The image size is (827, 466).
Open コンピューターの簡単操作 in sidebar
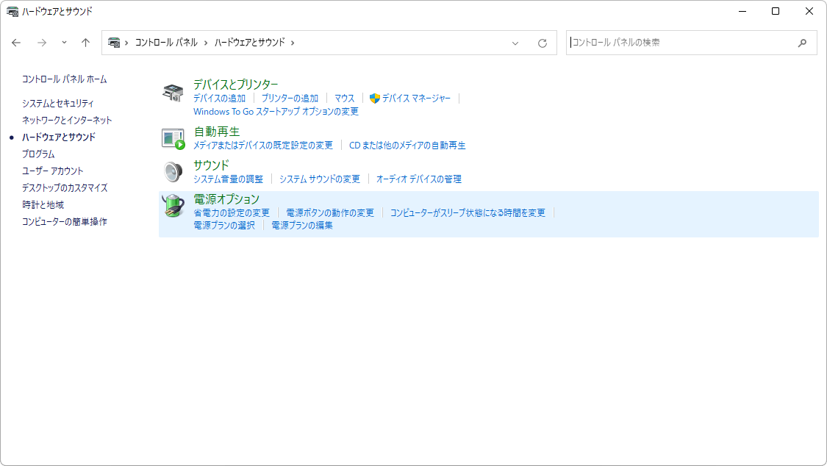(x=65, y=221)
